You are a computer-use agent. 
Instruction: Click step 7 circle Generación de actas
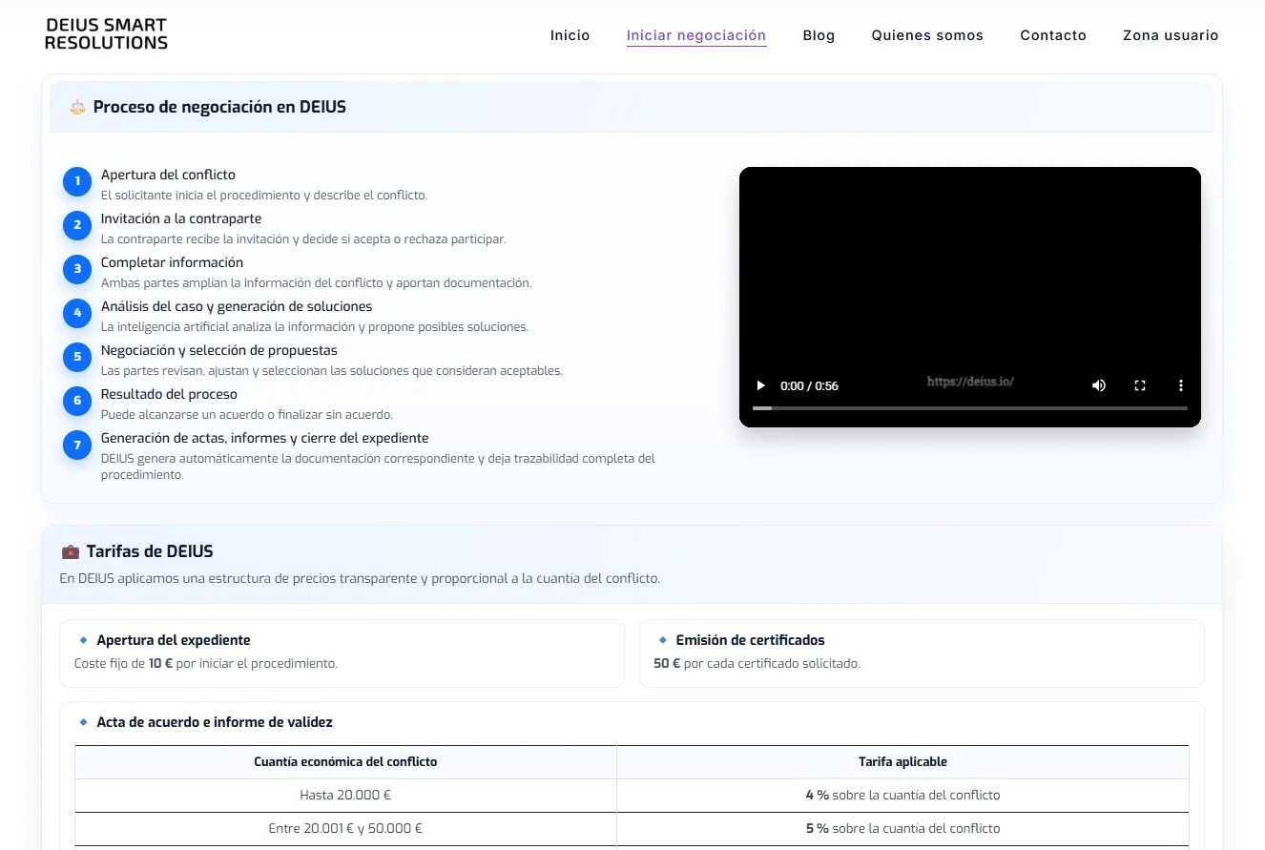tap(77, 445)
